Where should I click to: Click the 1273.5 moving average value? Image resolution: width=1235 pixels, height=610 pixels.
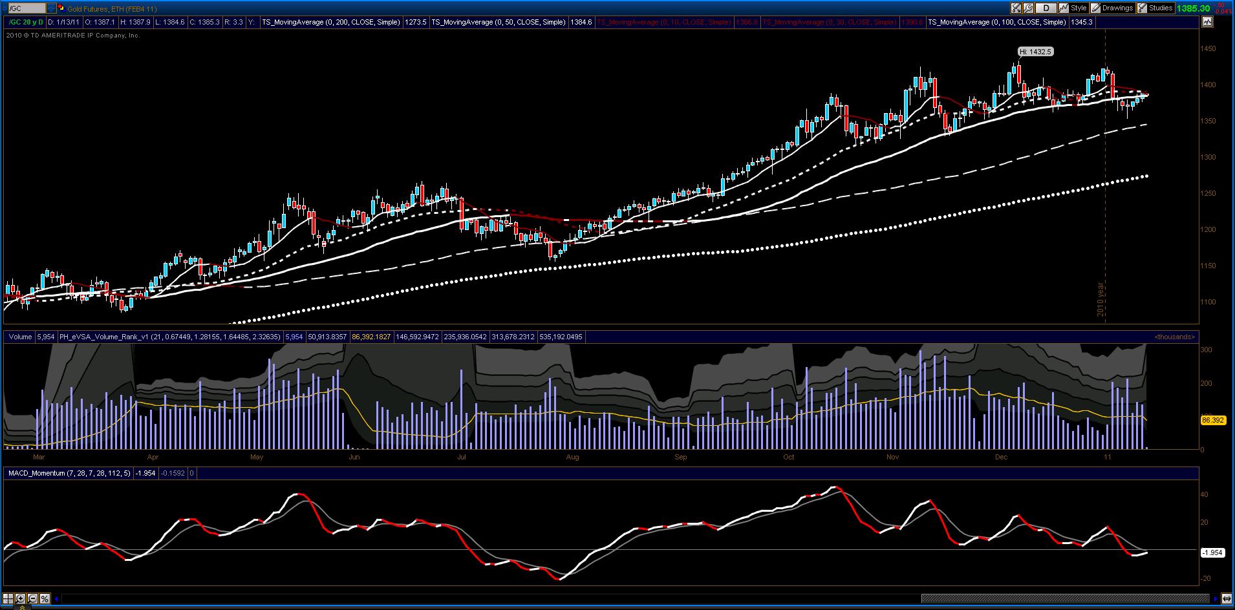tap(415, 22)
